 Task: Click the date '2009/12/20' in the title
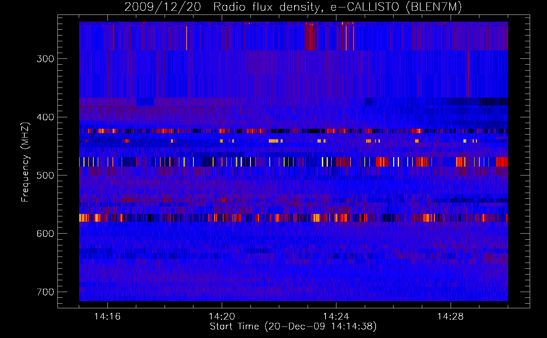coord(163,7)
